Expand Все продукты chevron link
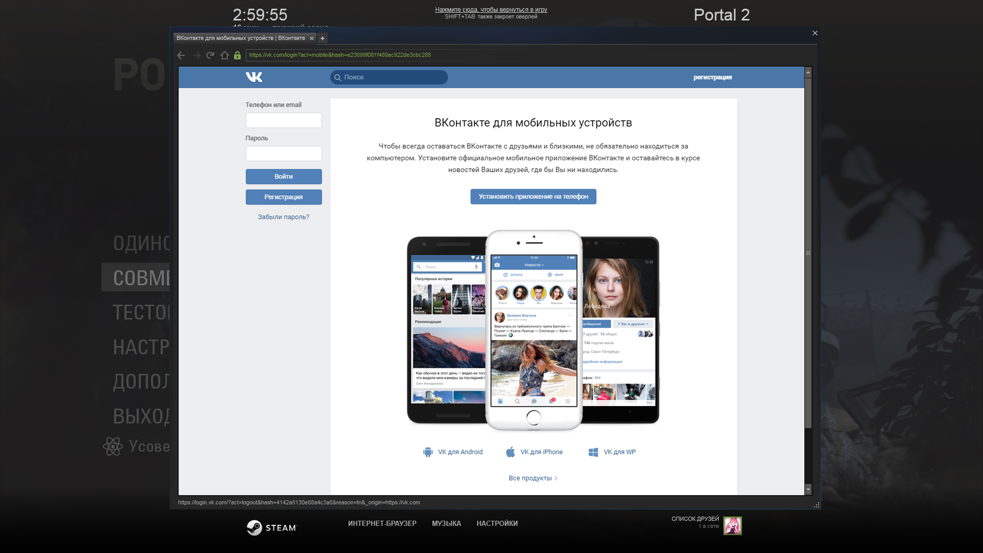The image size is (983, 553). click(533, 478)
